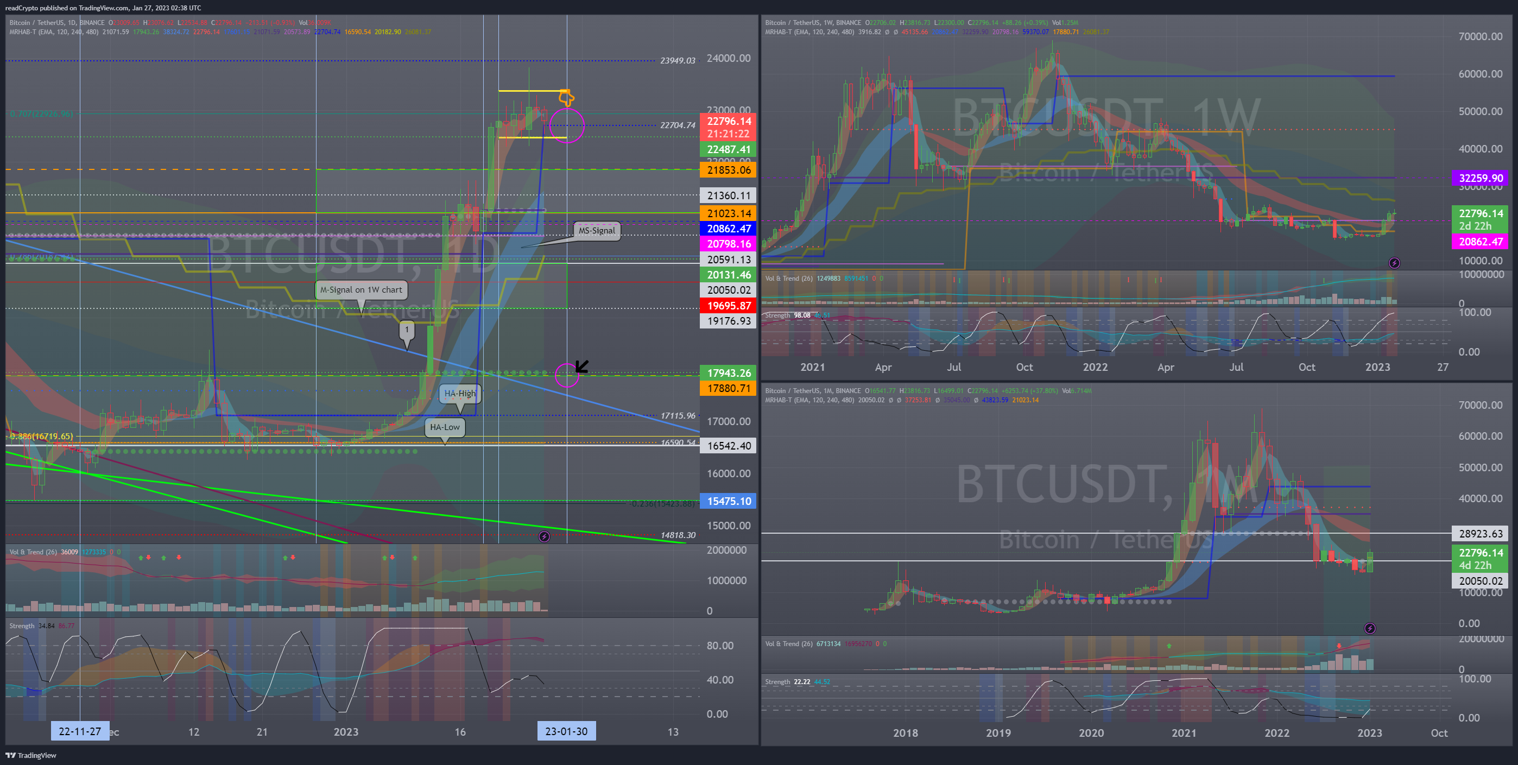Click the 17115.96 line value

coord(678,415)
